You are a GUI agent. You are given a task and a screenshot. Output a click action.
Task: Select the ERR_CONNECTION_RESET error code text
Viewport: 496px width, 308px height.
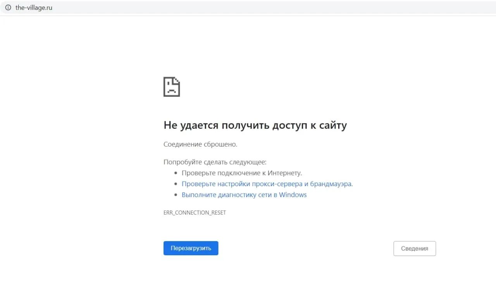click(195, 213)
